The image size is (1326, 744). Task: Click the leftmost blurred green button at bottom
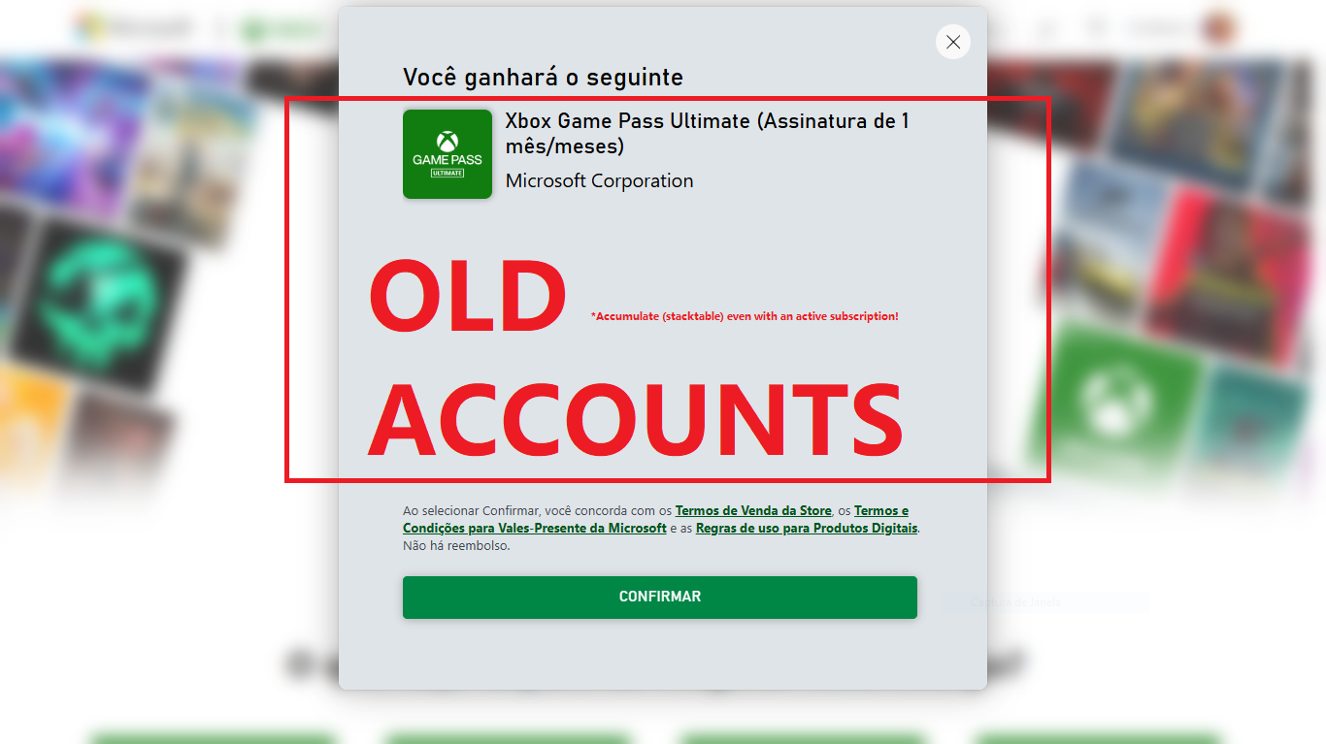point(212,736)
